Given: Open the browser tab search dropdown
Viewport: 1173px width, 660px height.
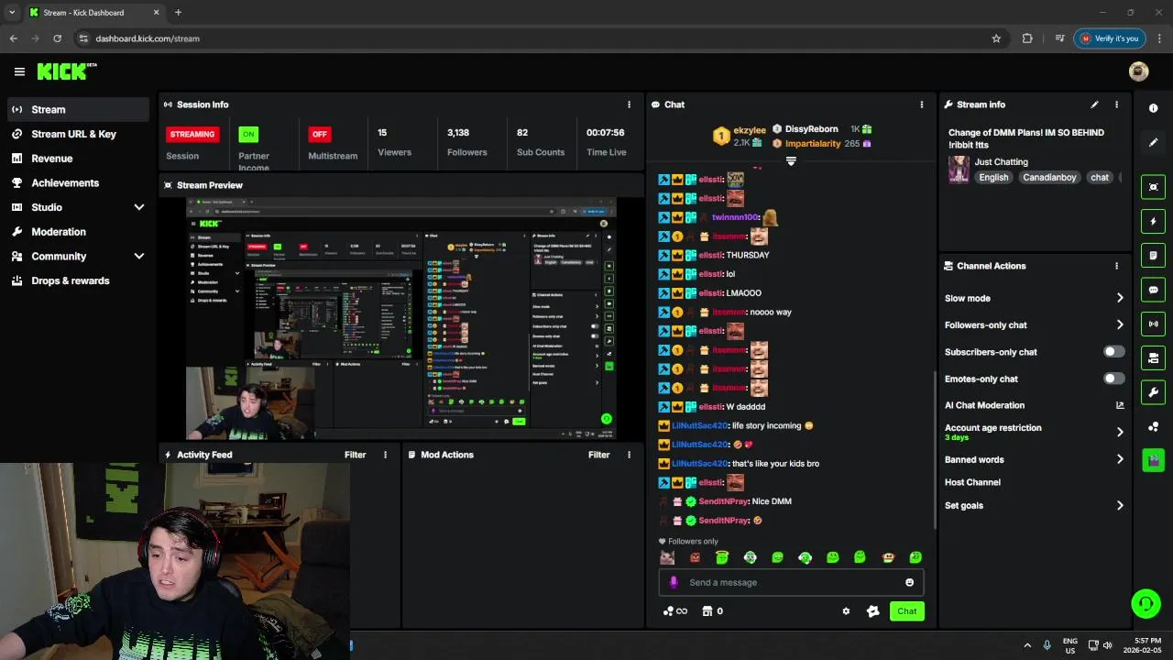Looking at the screenshot, I should coord(12,12).
